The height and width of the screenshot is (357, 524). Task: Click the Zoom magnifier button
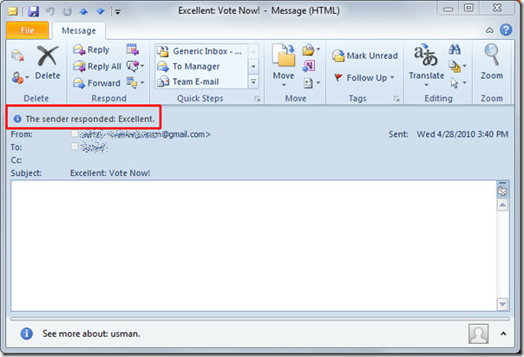pos(492,62)
